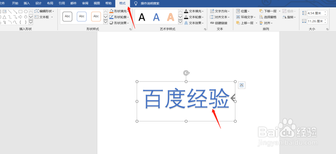Open Text Fill (文本填充) dropdown

pos(194,11)
